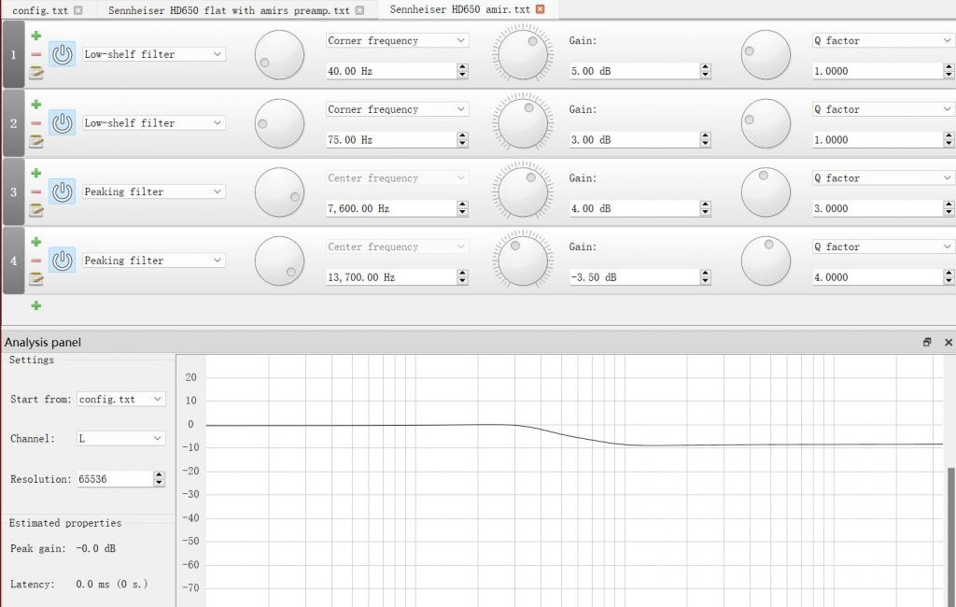Click the stepper arrows beside the 5.00 dB gain
956x607 pixels.
[705, 71]
